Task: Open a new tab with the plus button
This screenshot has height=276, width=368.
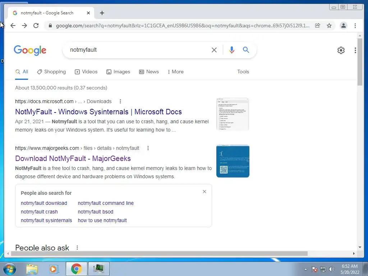Action: tap(102, 13)
